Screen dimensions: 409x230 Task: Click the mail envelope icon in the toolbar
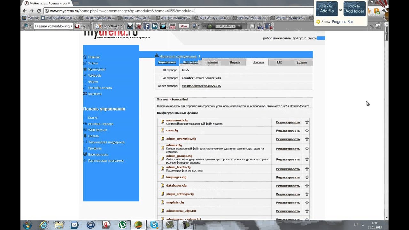point(252,26)
